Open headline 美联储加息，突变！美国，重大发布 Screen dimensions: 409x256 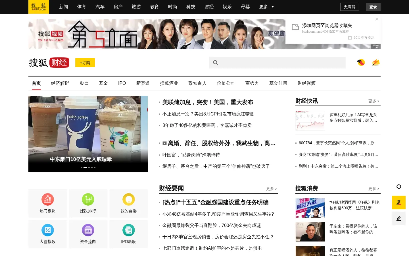[208, 102]
